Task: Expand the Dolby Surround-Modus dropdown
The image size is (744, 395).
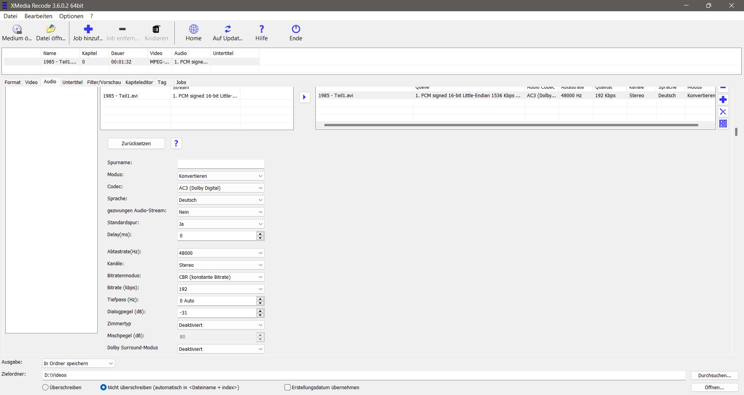Action: click(x=221, y=349)
